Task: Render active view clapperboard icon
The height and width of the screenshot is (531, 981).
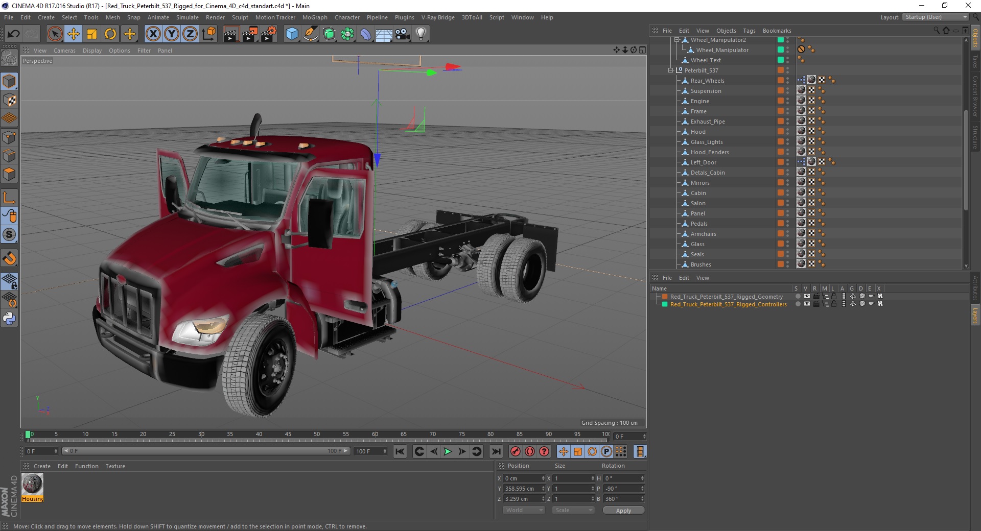Action: coord(231,34)
